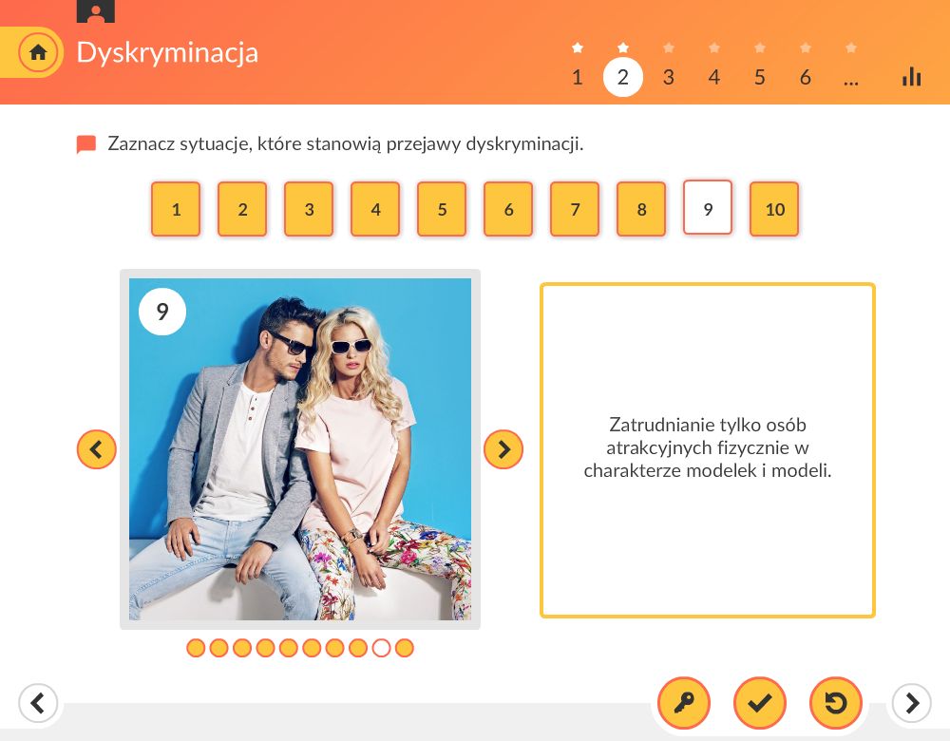This screenshot has height=741, width=950.
Task: Click the back arrow at the bottom left
Action: click(38, 703)
